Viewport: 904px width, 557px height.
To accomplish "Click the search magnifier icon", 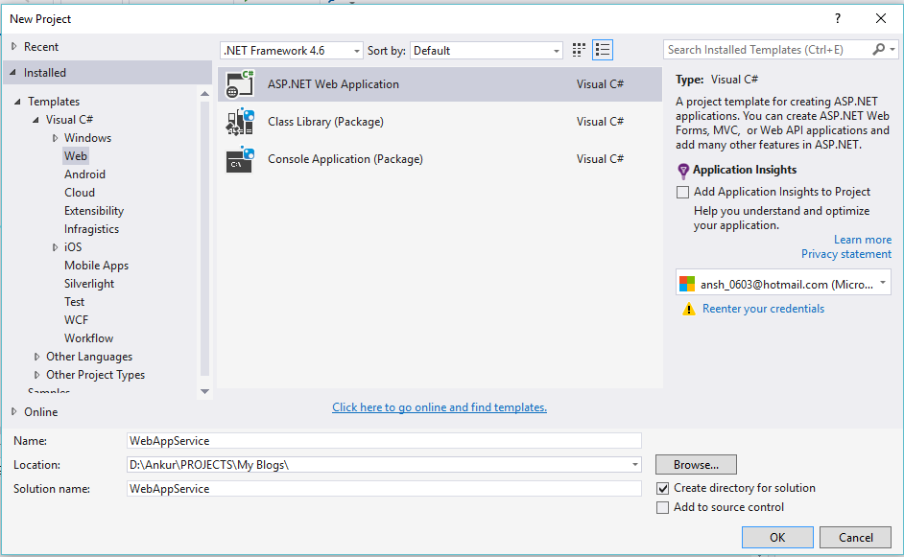I will tap(879, 50).
